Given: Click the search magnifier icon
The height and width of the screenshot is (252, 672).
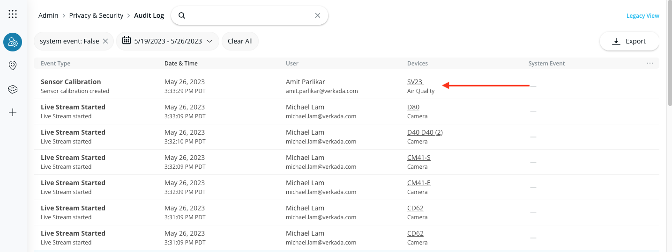Looking at the screenshot, I should (182, 15).
